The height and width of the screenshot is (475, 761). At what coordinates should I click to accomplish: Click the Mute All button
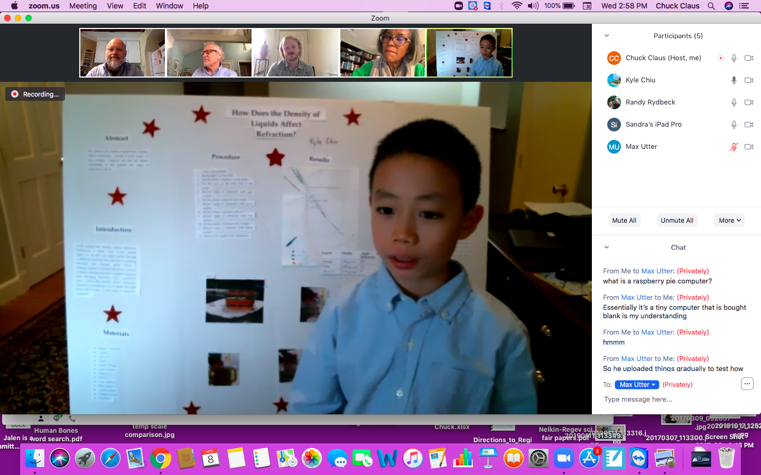(624, 221)
